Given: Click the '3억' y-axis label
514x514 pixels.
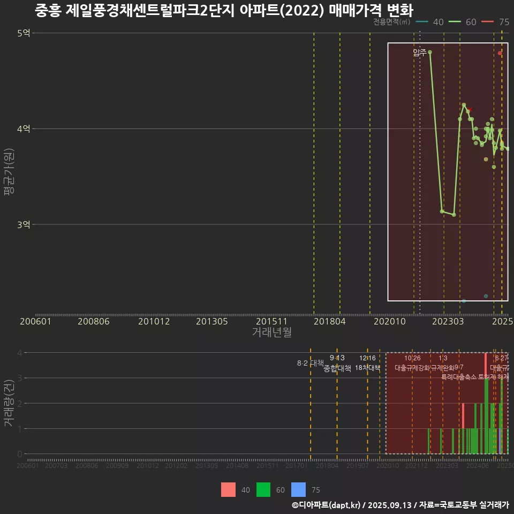Looking at the screenshot, I should 24,224.
